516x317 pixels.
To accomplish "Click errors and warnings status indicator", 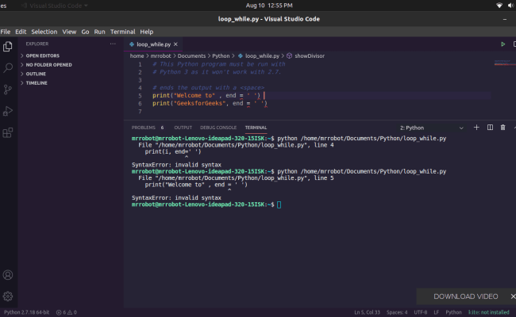I will [67, 312].
